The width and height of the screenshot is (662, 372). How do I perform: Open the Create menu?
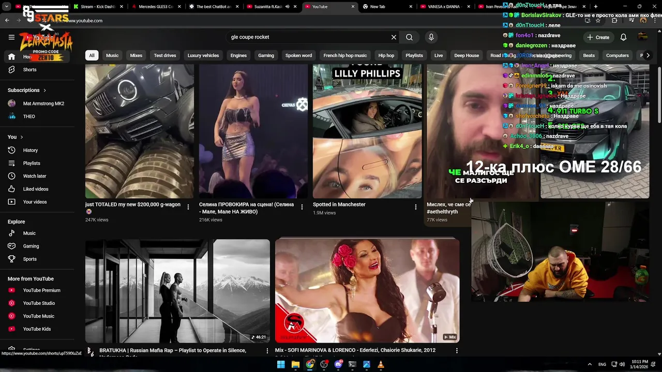[598, 37]
